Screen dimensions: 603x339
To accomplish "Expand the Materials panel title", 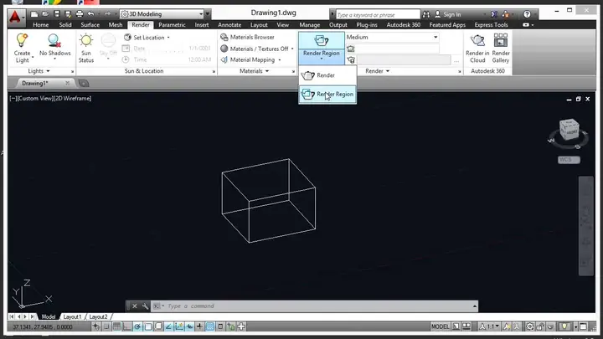I will click(255, 71).
